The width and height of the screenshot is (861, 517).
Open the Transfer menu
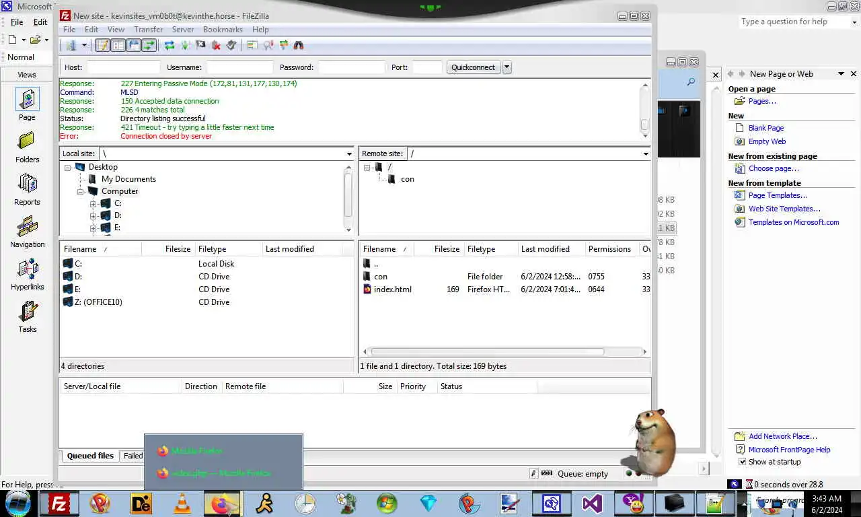(x=149, y=30)
